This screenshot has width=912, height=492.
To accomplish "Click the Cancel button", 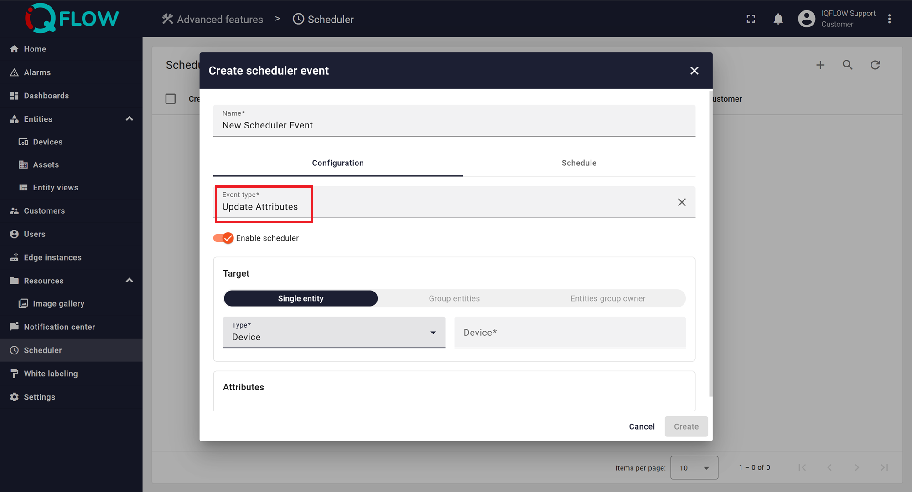I will (x=642, y=427).
